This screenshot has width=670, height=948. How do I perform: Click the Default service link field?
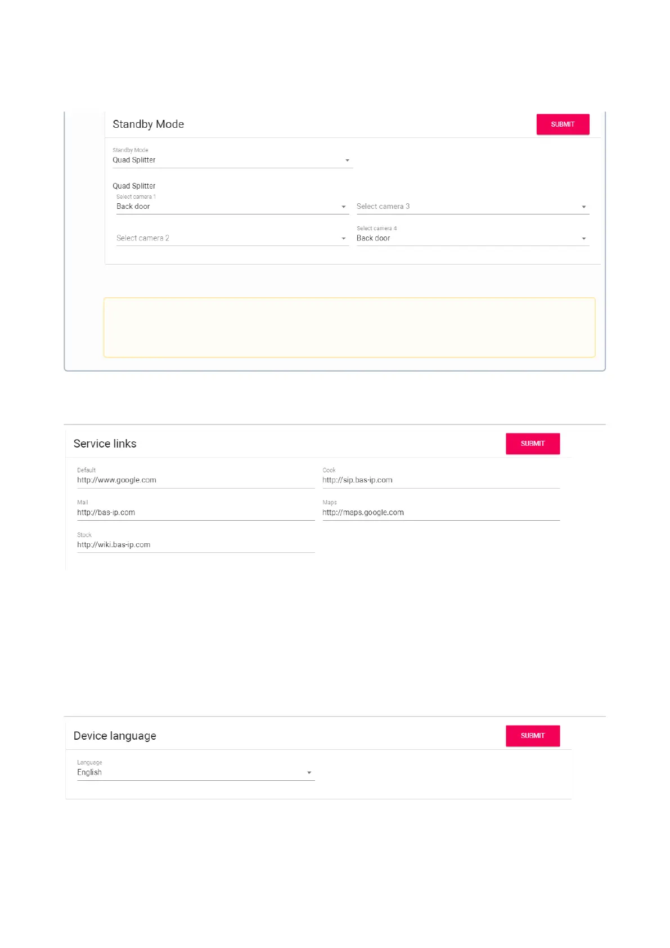point(195,480)
